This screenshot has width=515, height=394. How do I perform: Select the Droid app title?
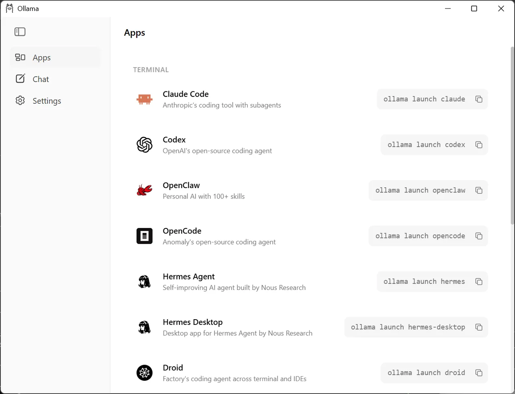173,368
